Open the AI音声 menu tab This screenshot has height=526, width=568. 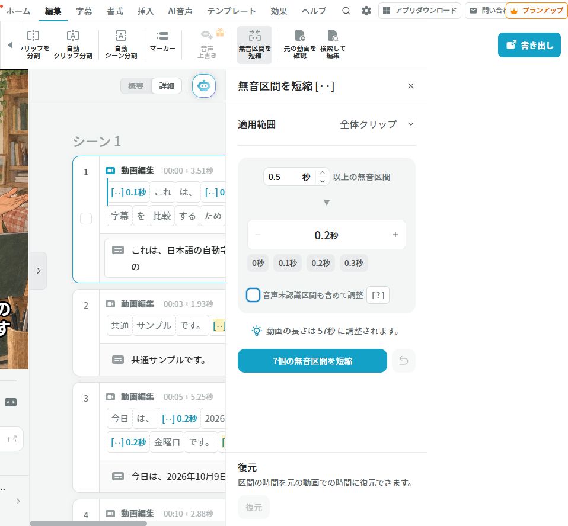pos(180,11)
